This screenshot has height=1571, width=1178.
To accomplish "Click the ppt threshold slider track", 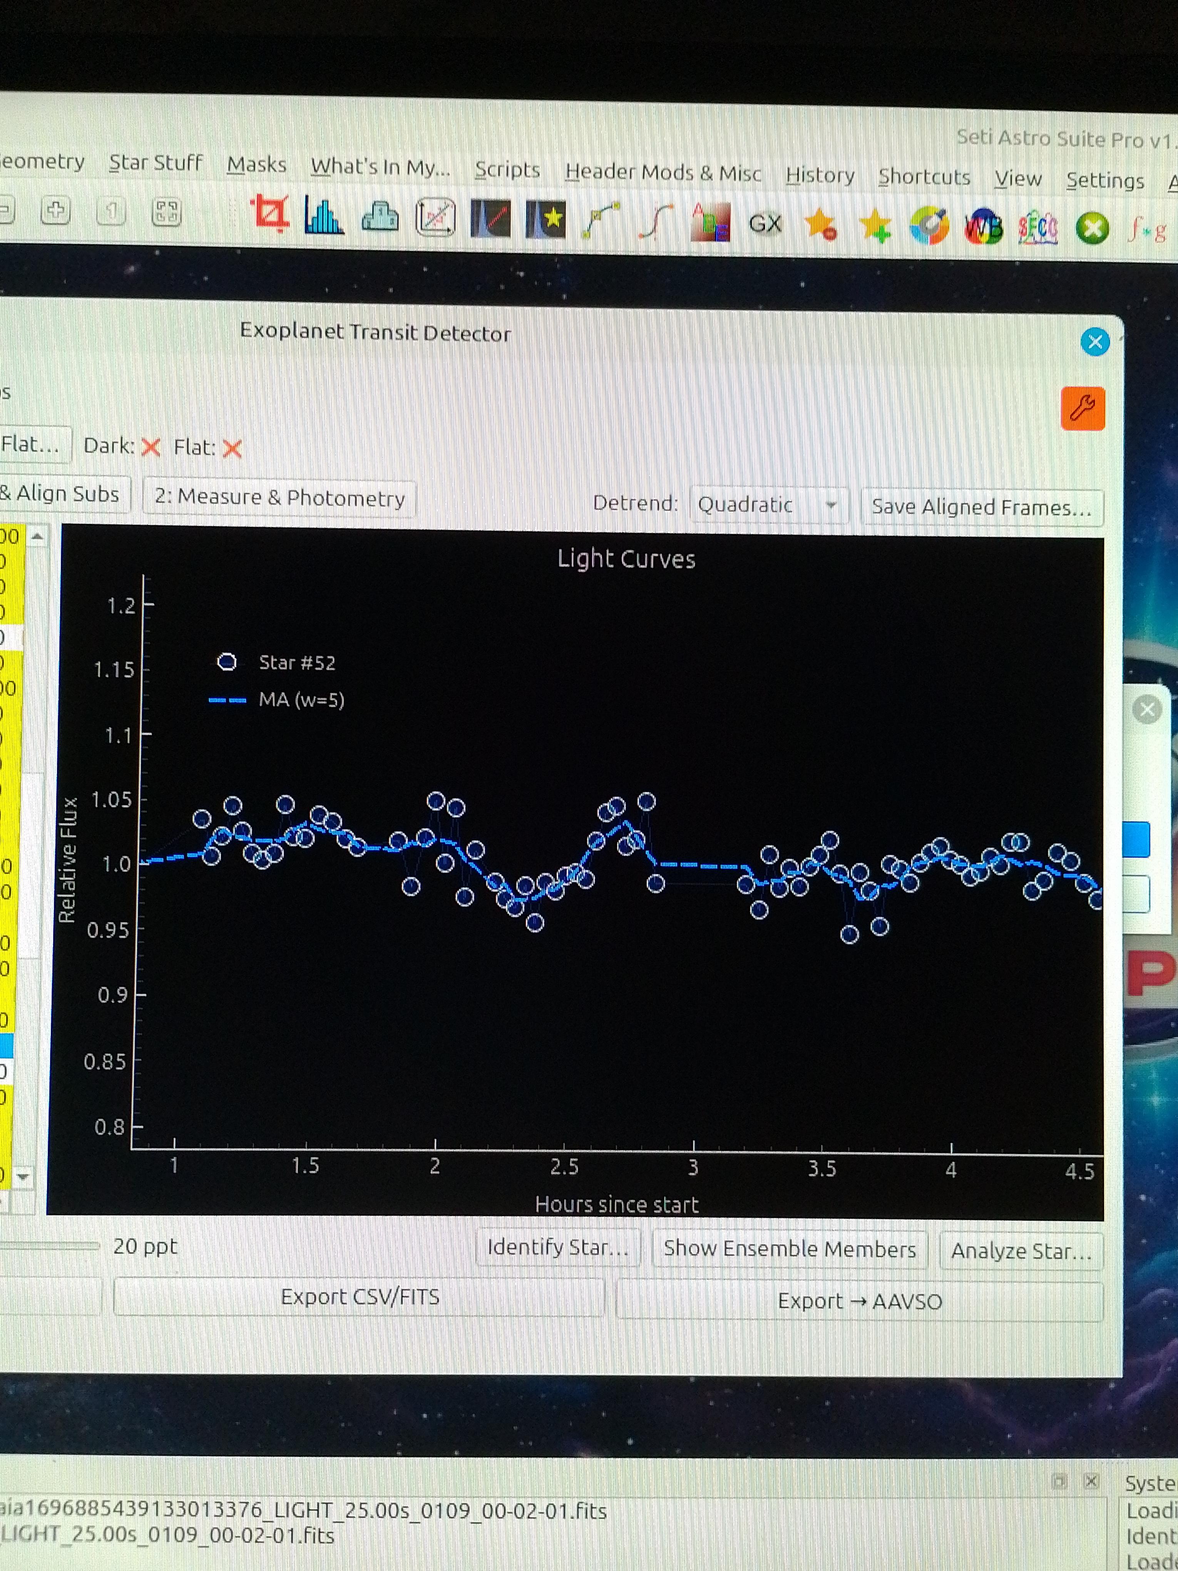I will click(50, 1246).
